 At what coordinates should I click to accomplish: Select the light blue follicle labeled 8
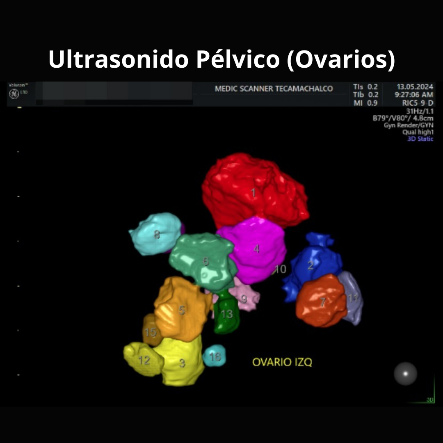(156, 235)
